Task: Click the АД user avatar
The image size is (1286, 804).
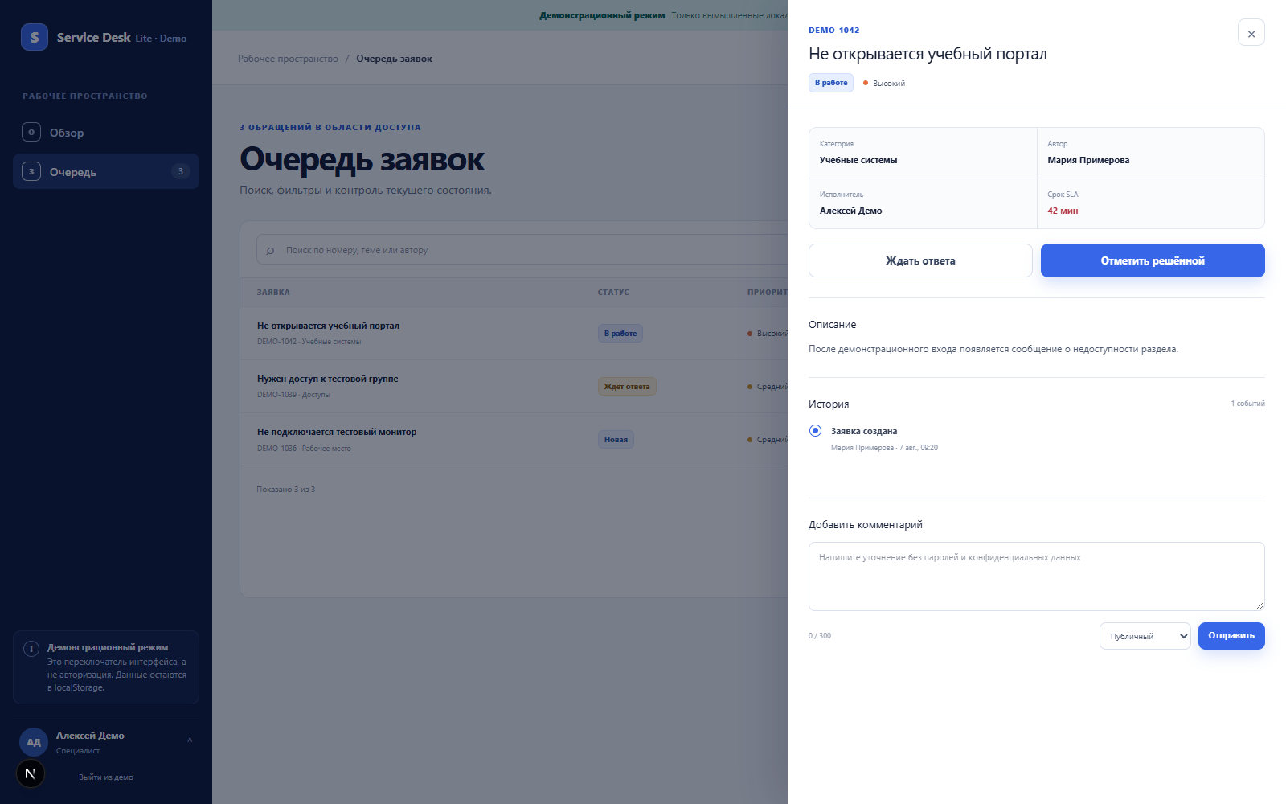Action: (34, 742)
